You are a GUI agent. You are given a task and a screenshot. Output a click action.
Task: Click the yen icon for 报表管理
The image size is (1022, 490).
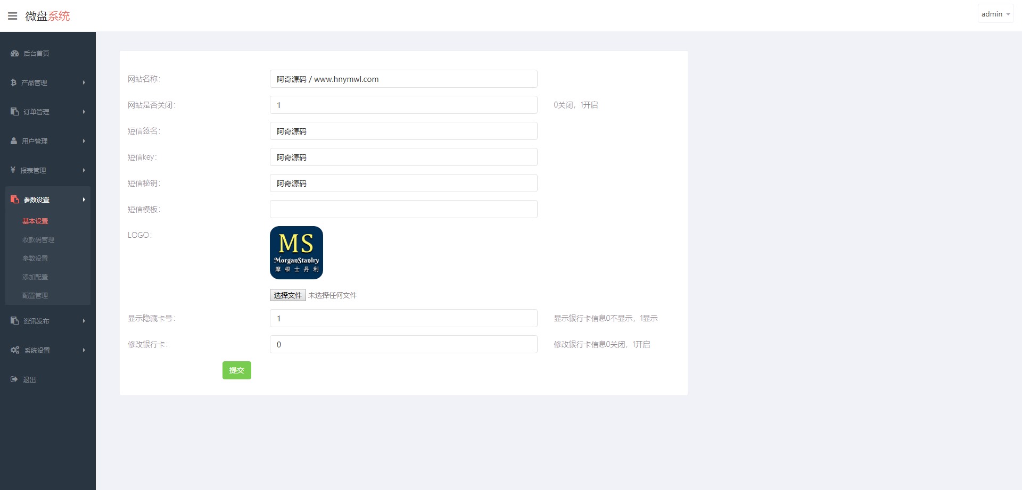13,170
